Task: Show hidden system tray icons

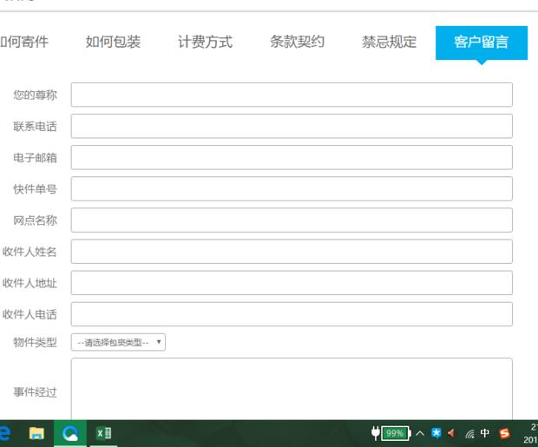Action: pyautogui.click(x=420, y=433)
